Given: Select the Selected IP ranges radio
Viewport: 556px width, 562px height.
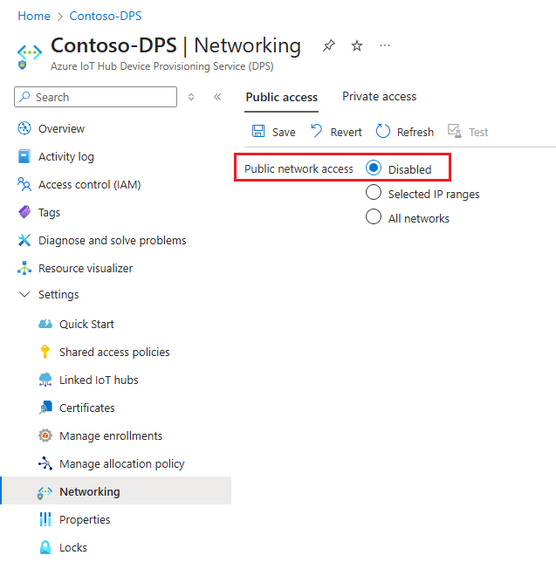Looking at the screenshot, I should click(x=374, y=193).
